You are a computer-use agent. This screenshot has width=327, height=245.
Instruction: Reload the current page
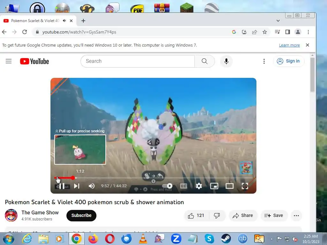point(25,32)
